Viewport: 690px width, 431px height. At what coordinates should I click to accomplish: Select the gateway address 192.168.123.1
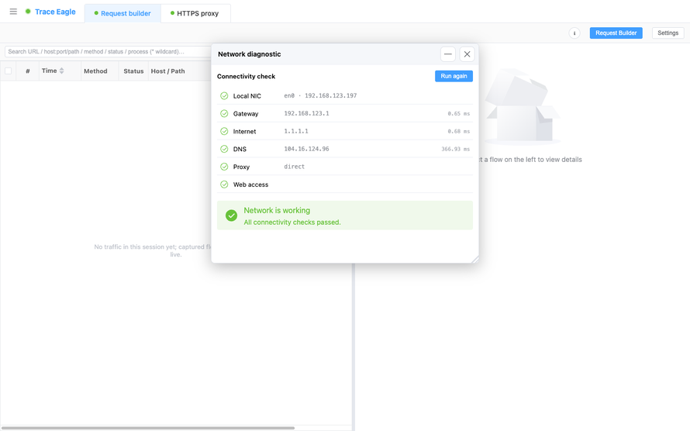tap(306, 113)
